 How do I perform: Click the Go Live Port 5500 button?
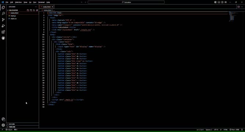234,130
